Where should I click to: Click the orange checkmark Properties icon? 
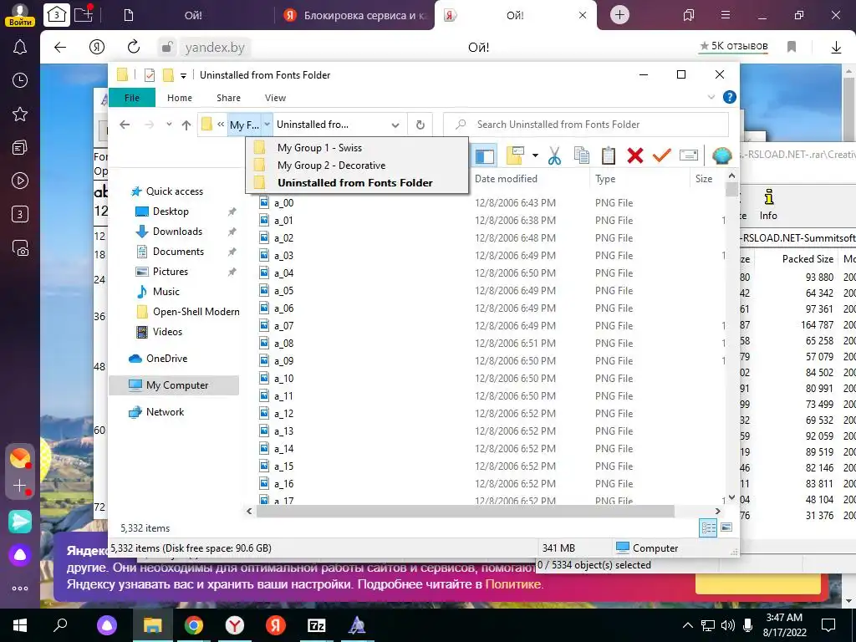662,155
